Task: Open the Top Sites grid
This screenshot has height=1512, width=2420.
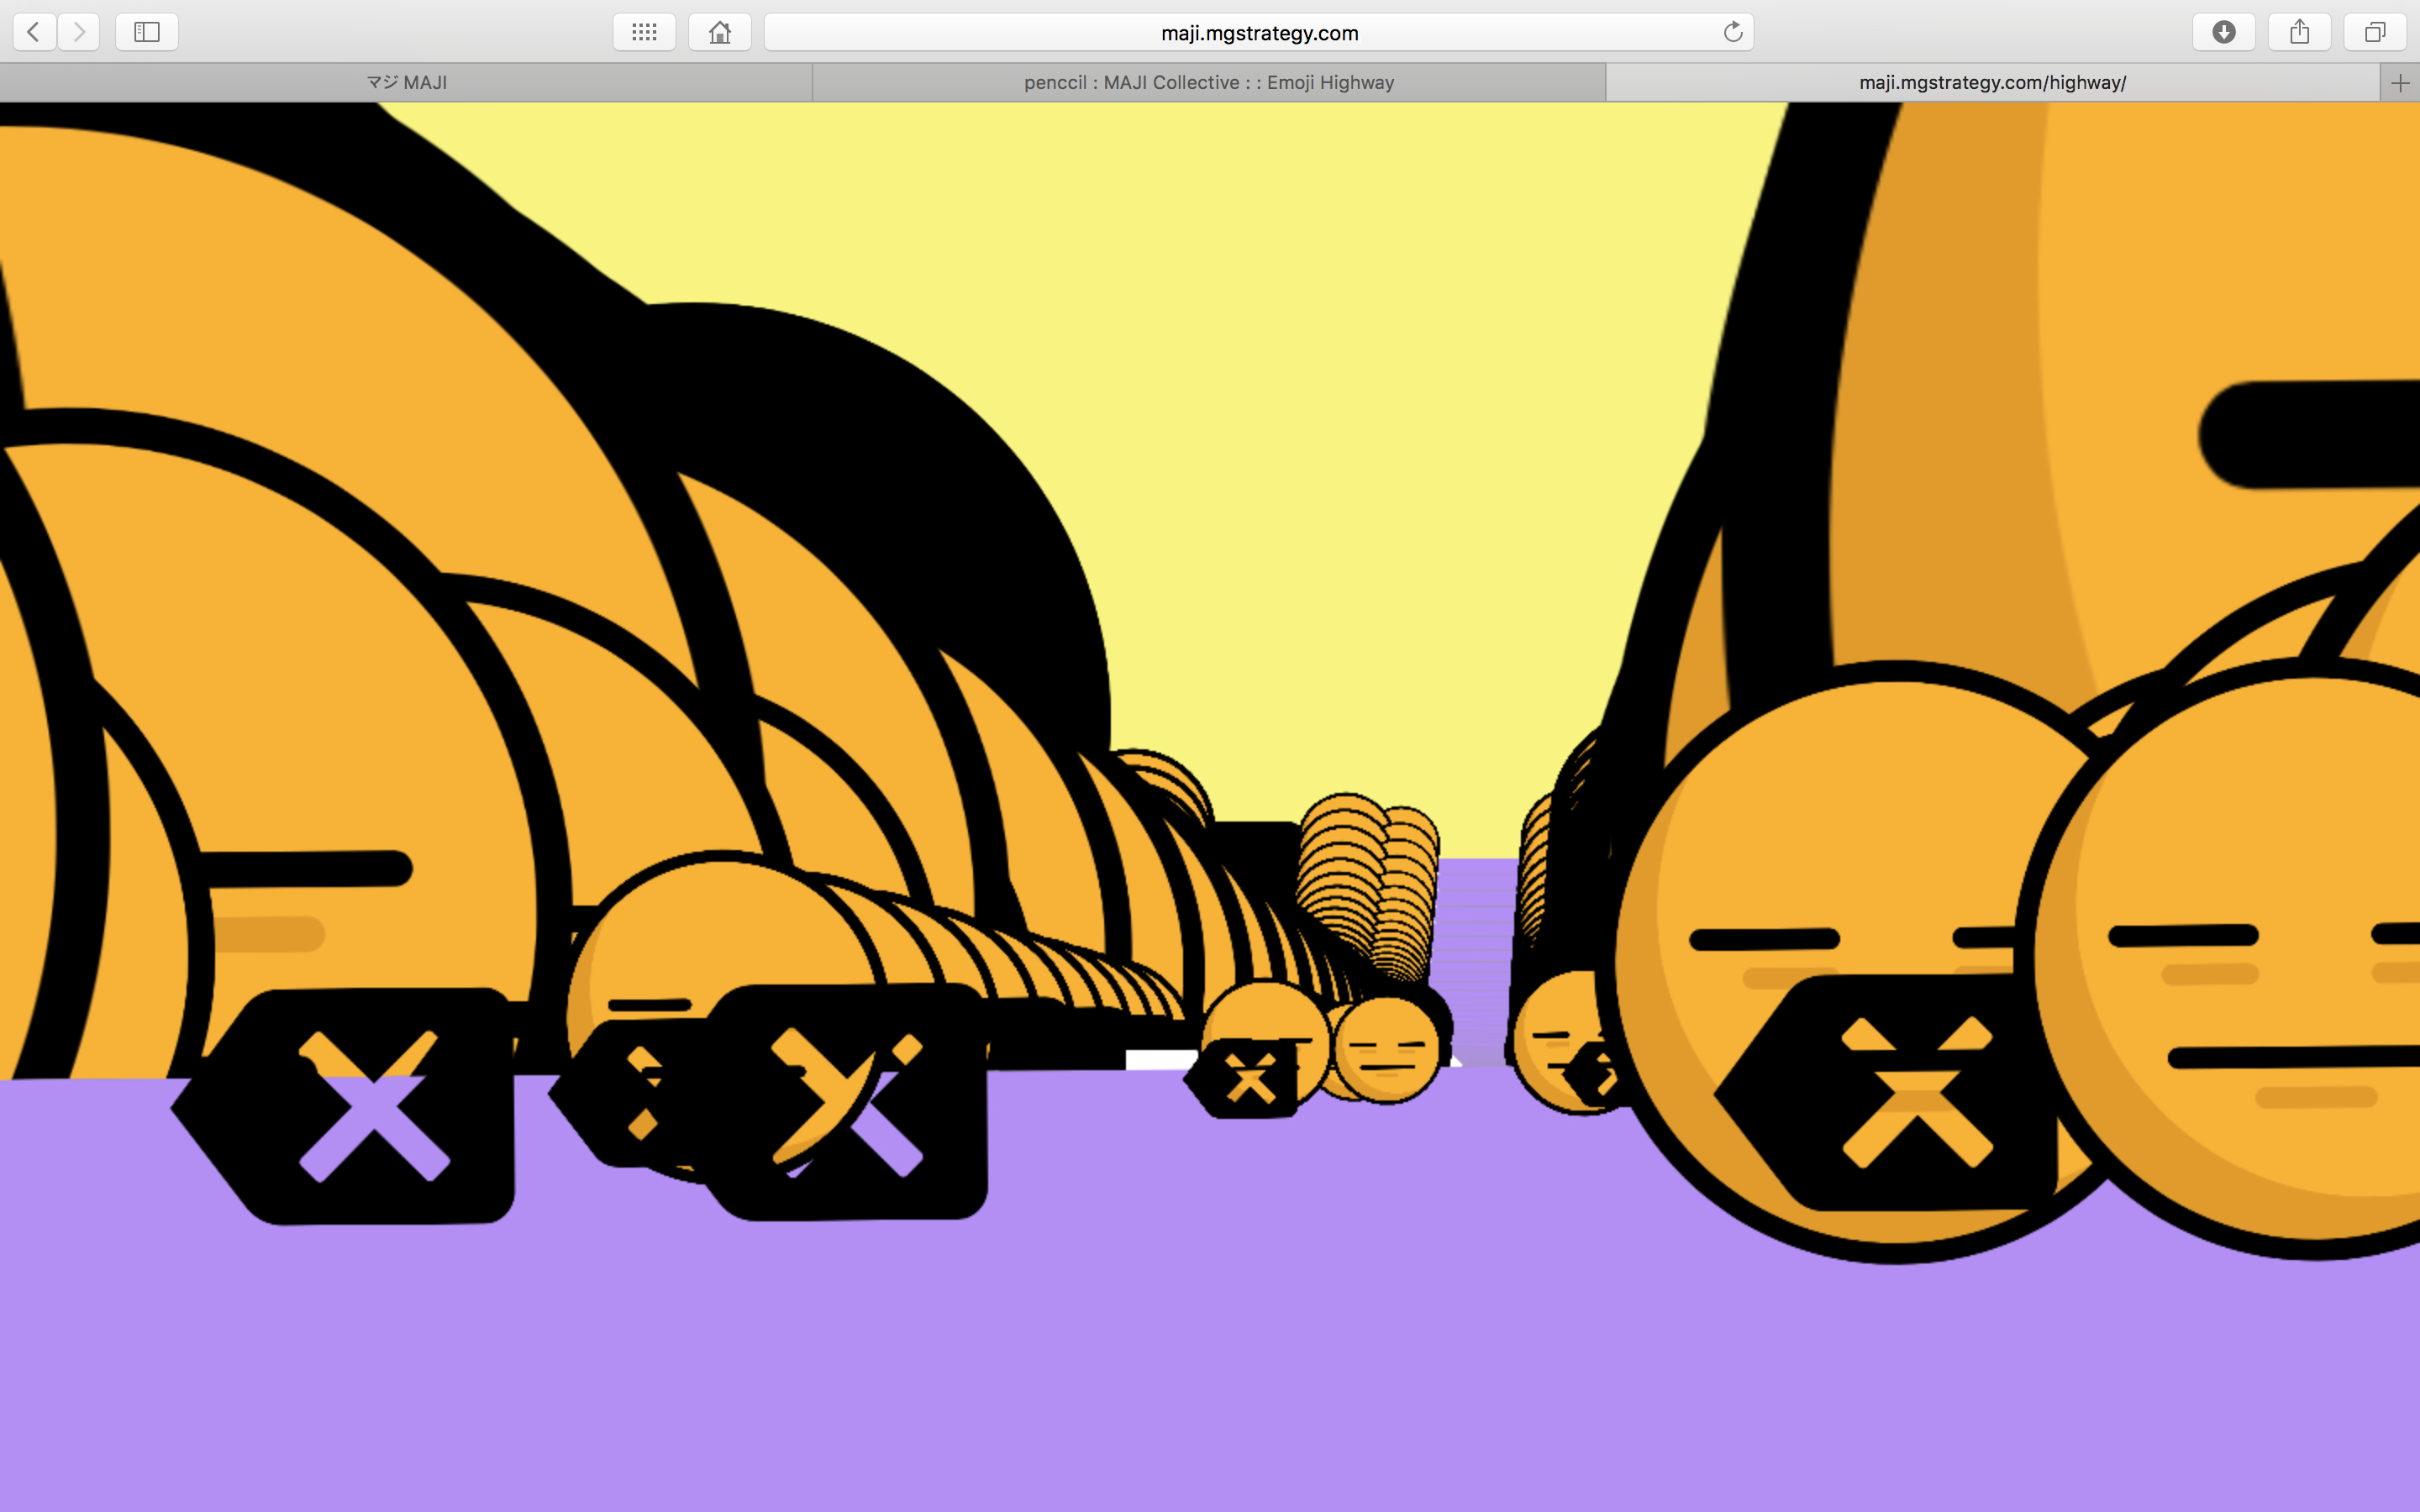Action: click(x=644, y=32)
